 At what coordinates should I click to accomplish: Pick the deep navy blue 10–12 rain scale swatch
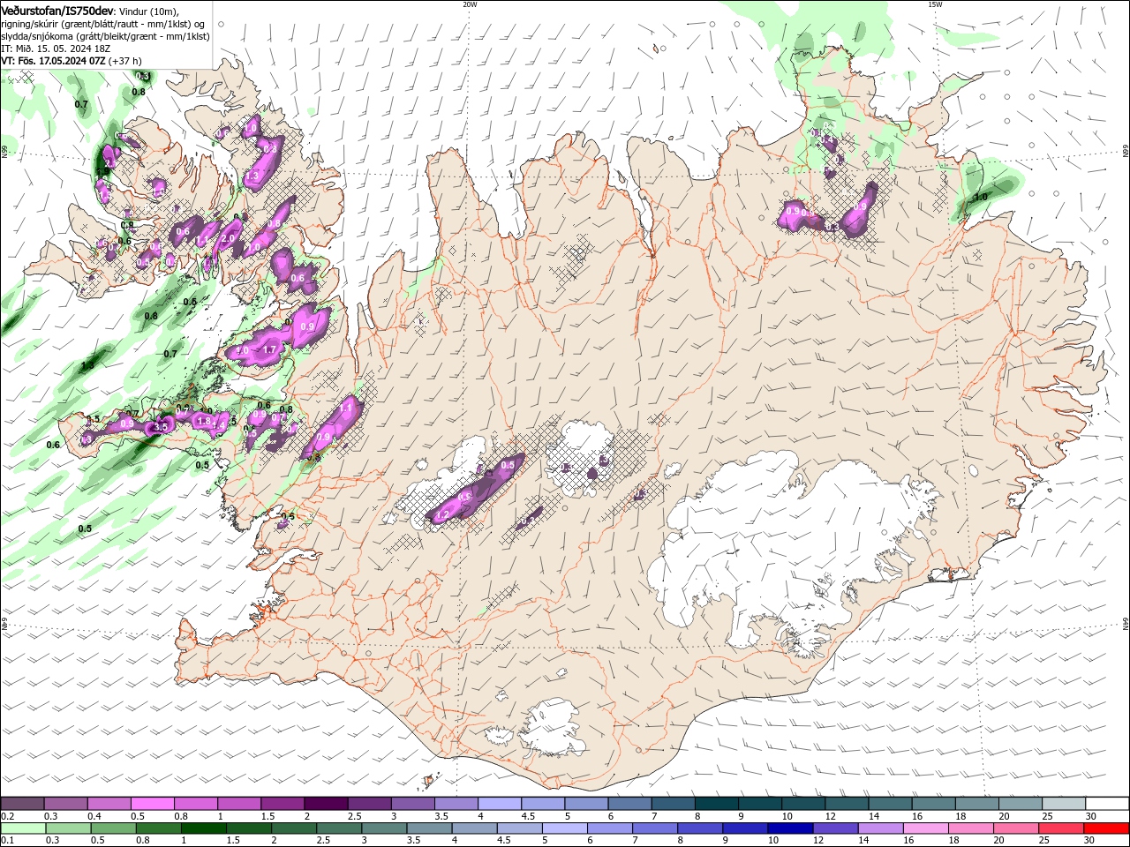791,828
